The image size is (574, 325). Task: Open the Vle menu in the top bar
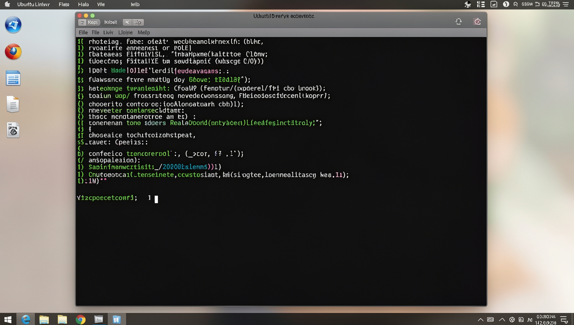(x=101, y=4)
